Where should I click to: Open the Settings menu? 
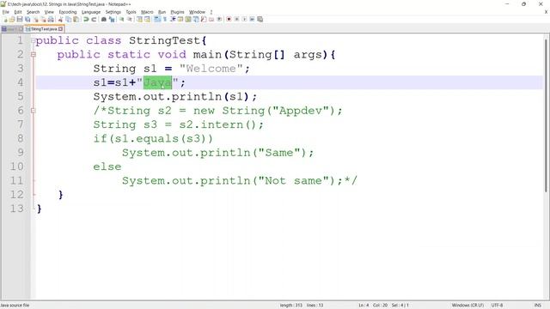113,12
